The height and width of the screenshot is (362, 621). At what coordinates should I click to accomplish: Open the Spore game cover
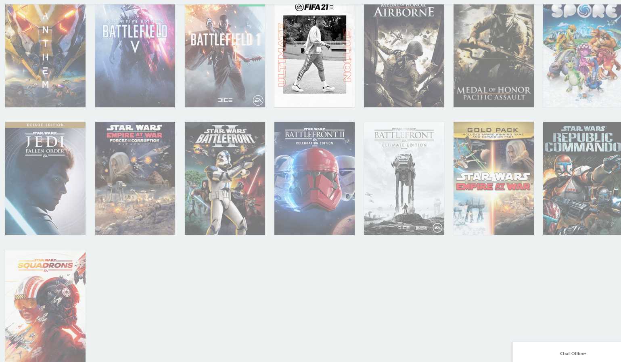pyautogui.click(x=582, y=56)
